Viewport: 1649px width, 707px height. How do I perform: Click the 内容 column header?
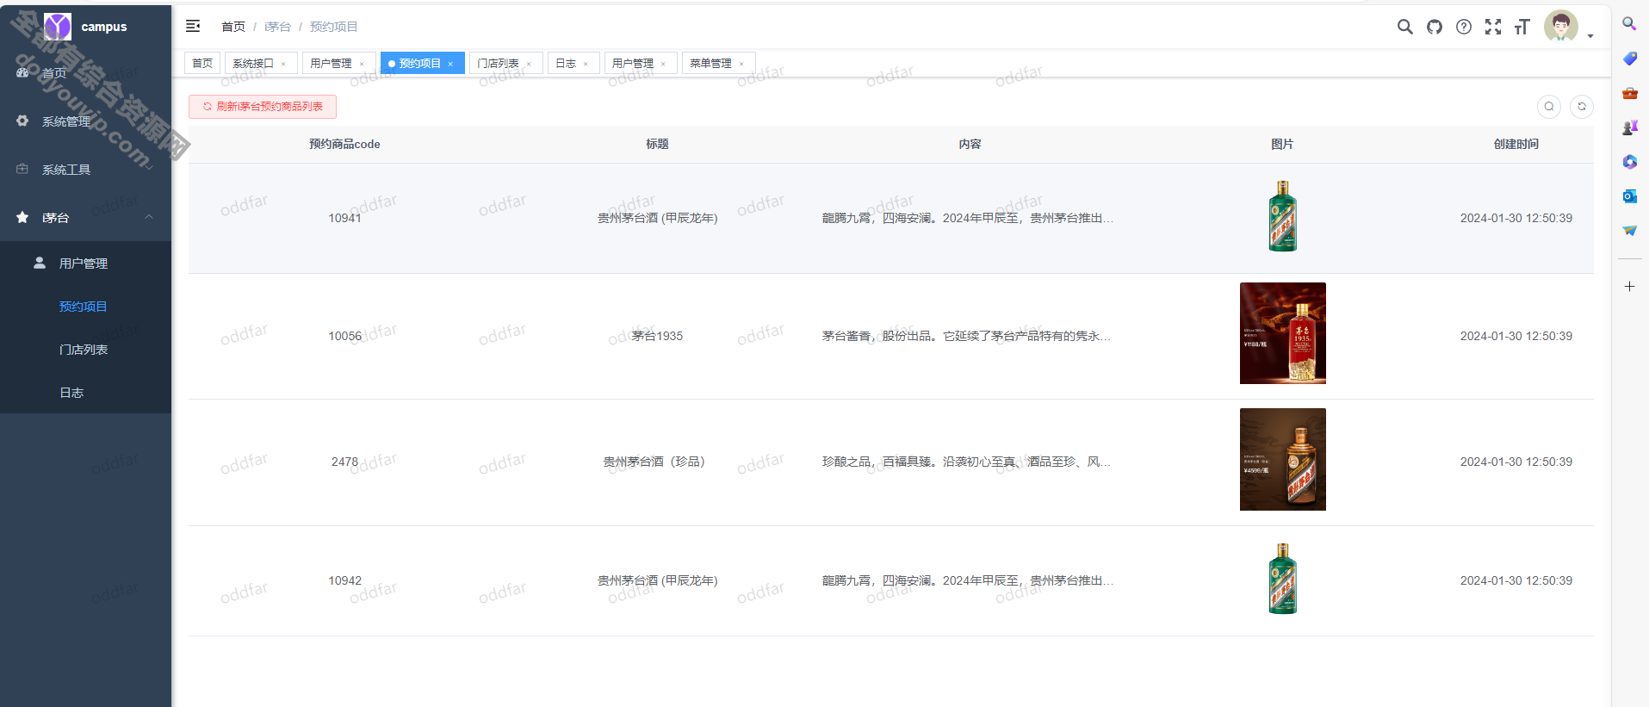(970, 144)
